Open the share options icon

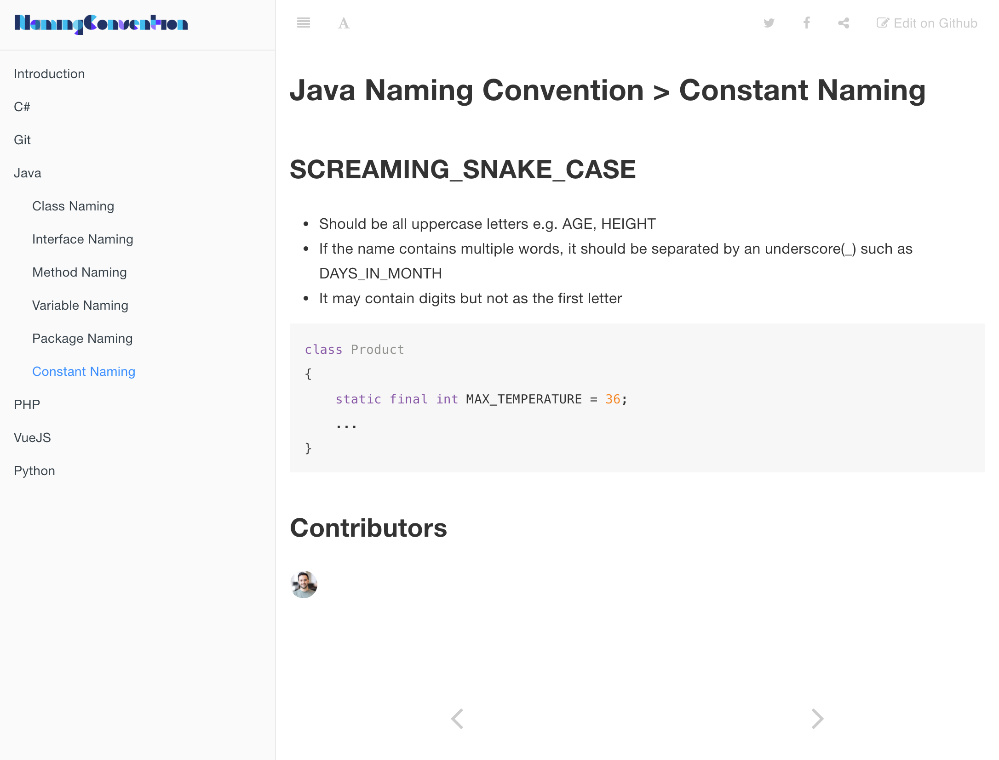click(x=844, y=23)
